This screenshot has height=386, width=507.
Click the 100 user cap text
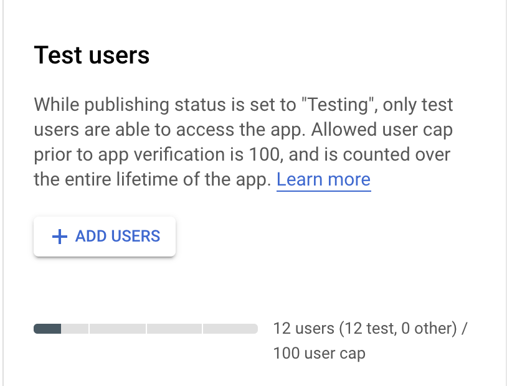[x=318, y=353]
